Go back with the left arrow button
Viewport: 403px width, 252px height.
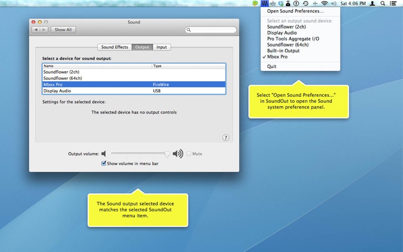(36, 30)
